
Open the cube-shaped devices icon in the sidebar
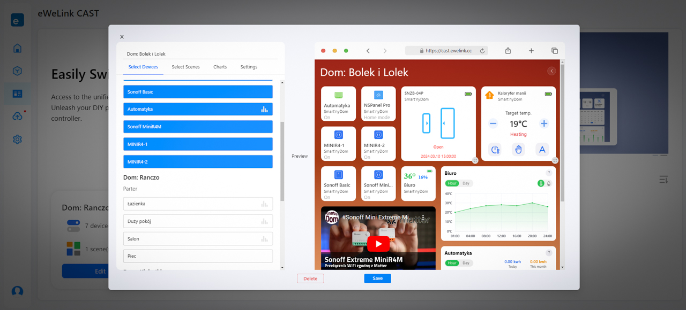click(x=17, y=71)
